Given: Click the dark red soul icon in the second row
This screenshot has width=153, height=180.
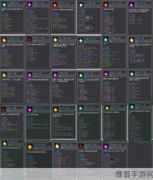Looking at the screenshot, I should coord(29,39).
